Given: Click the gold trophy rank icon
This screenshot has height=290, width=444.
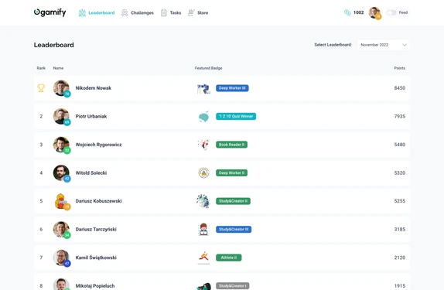Looking at the screenshot, I should 41,88.
